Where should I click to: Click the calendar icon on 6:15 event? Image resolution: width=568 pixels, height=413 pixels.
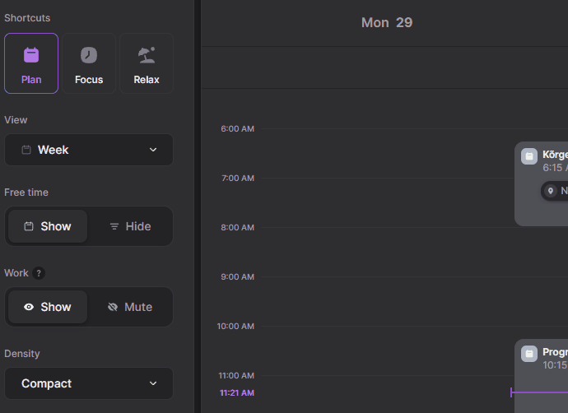coord(529,156)
